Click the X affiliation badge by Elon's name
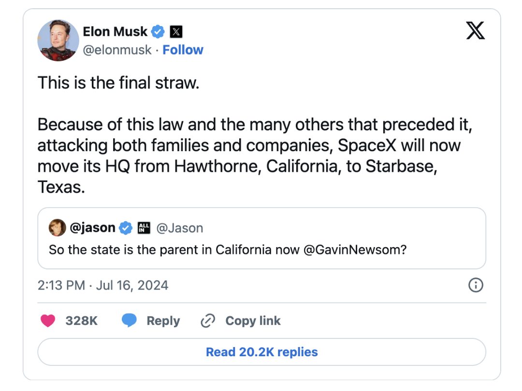 pos(176,32)
